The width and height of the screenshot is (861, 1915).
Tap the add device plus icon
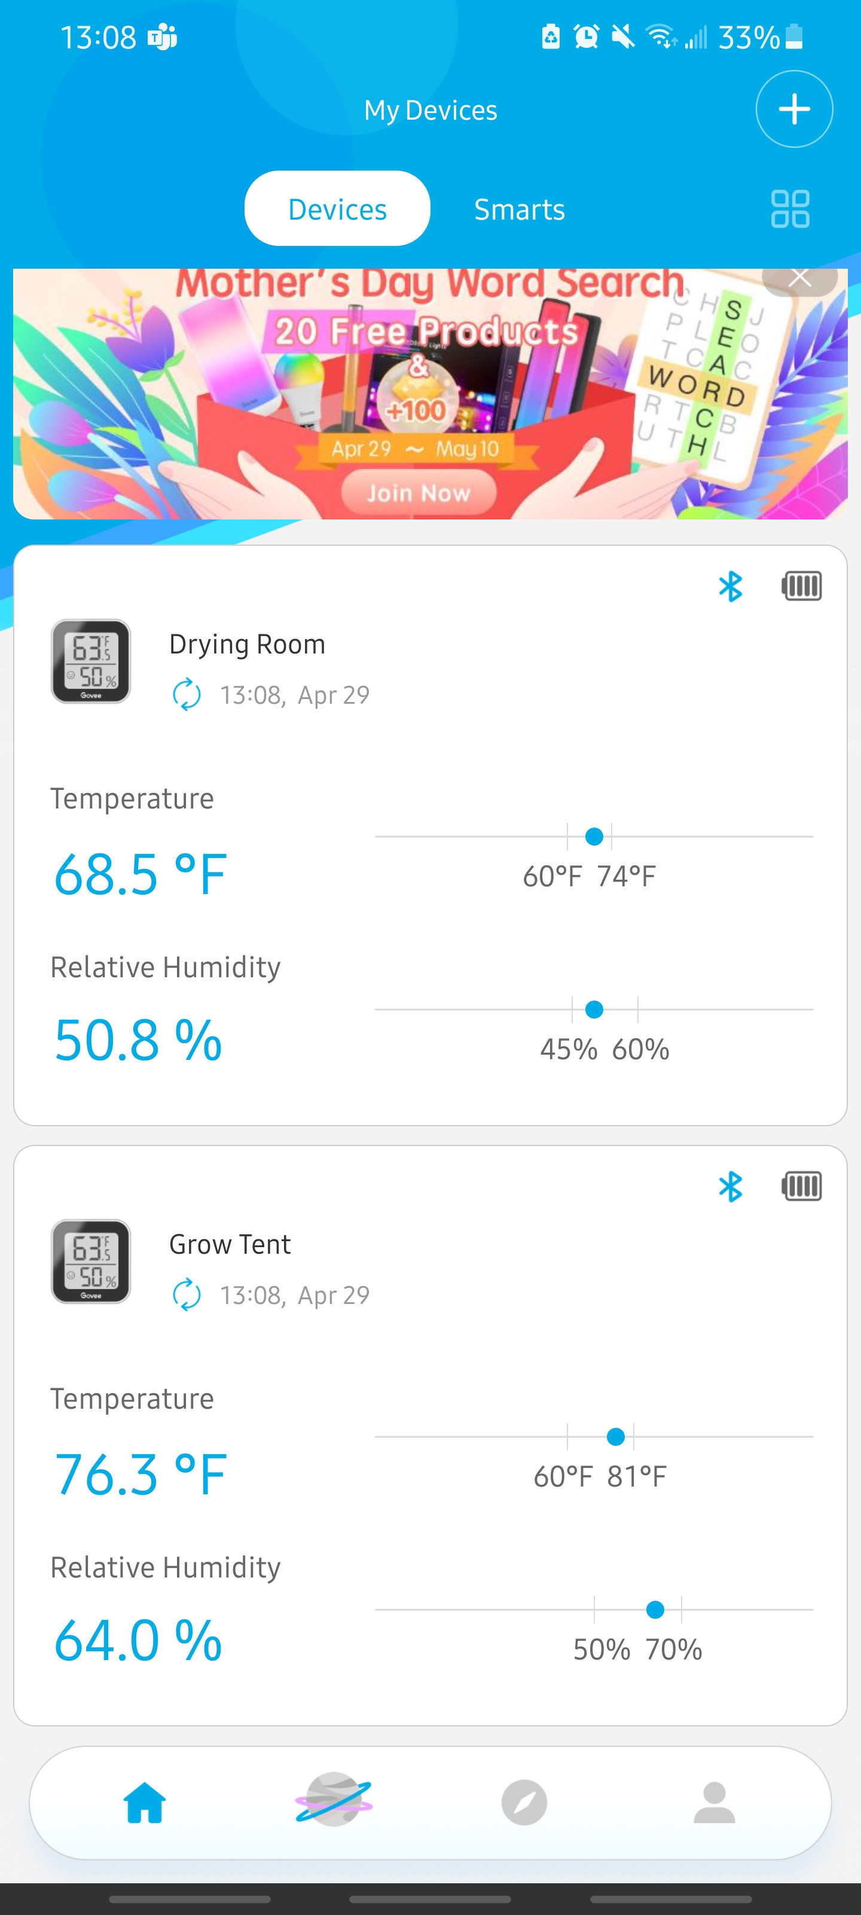pos(793,110)
